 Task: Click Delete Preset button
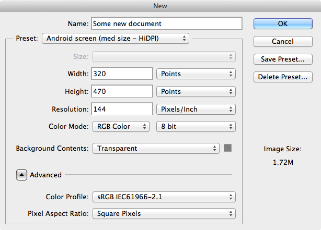282,77
